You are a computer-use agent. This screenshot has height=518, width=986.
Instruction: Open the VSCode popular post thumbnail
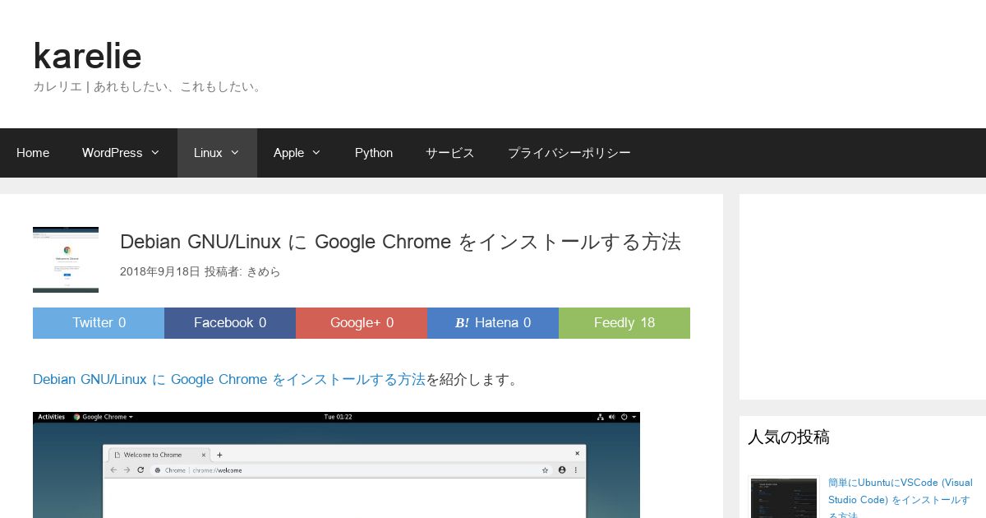[784, 497]
